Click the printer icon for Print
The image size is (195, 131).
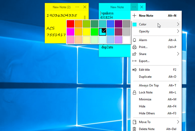134,47
